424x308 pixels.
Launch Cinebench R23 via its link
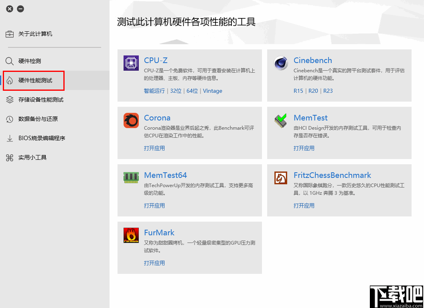(328, 91)
